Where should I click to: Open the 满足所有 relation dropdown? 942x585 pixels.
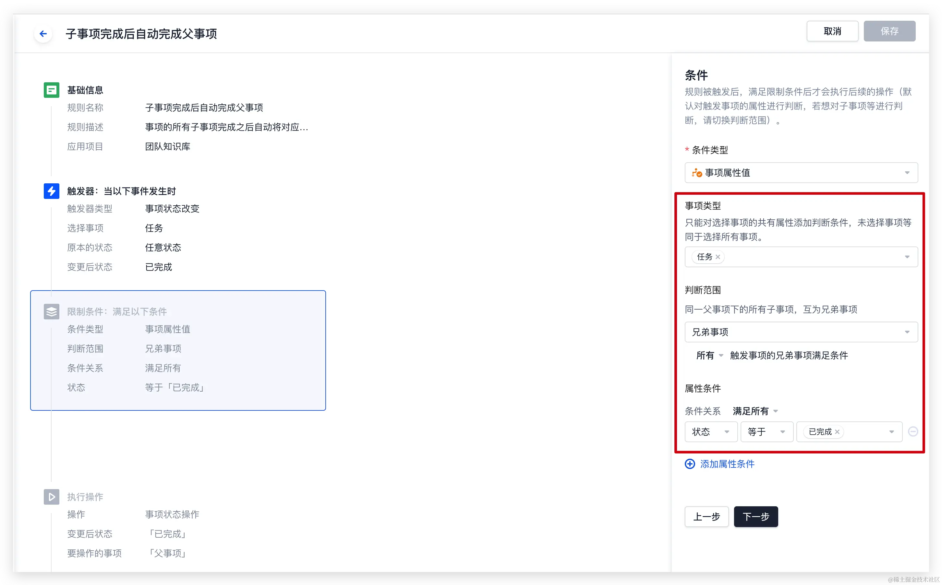click(755, 411)
